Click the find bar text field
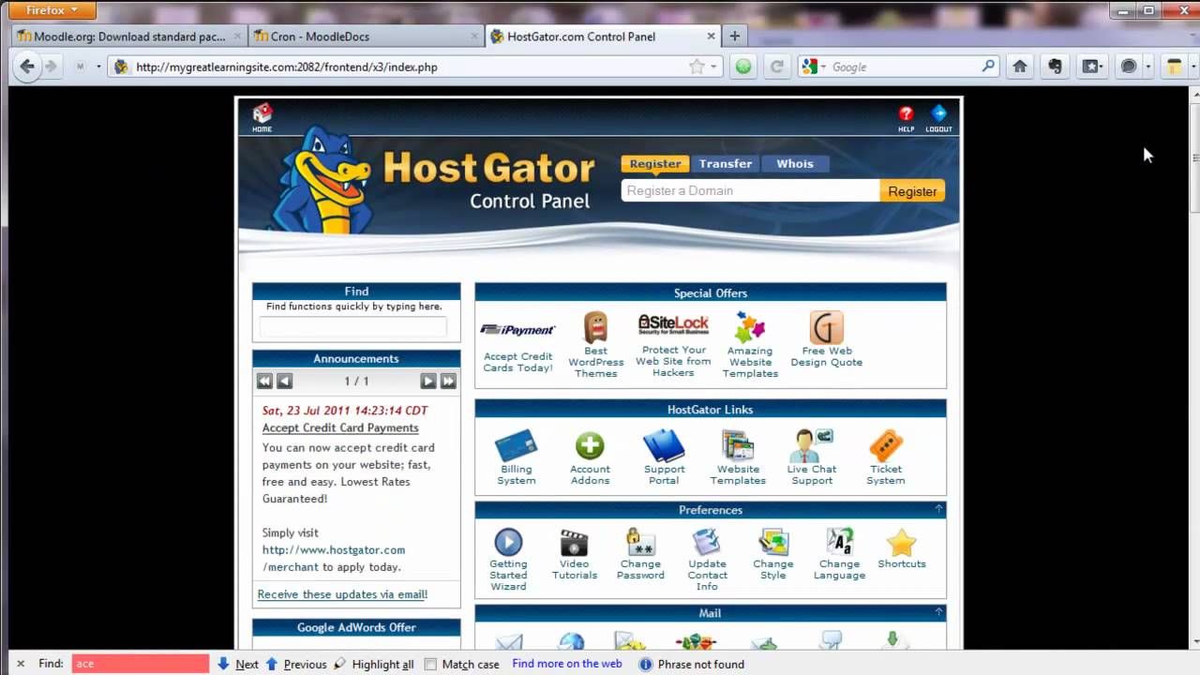 [141, 664]
